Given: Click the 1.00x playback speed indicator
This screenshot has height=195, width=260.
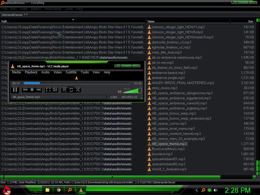Looking at the screenshot, I should point(113,97).
